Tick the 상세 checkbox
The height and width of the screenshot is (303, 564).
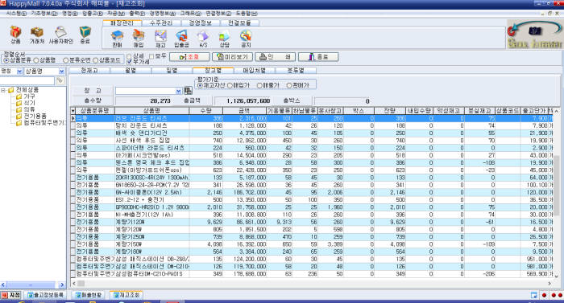[x=129, y=56]
